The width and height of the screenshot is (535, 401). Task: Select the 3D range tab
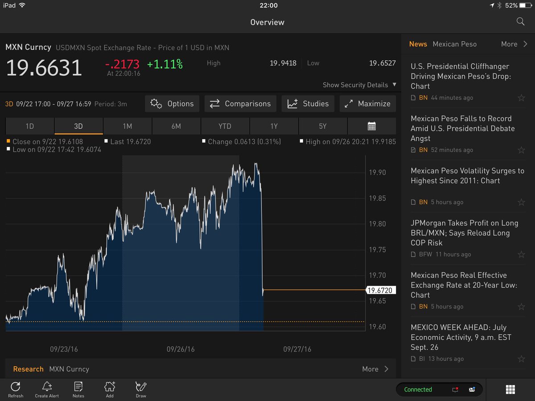pyautogui.click(x=78, y=126)
